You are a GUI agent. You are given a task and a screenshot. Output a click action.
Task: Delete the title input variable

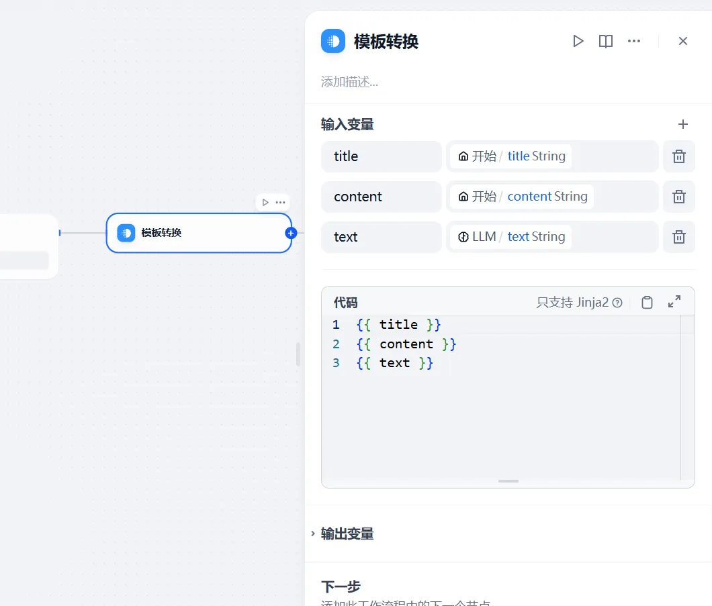(x=679, y=156)
